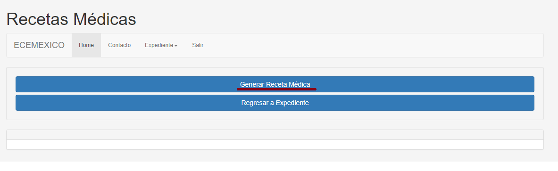Go to the Home nav item

tap(86, 45)
